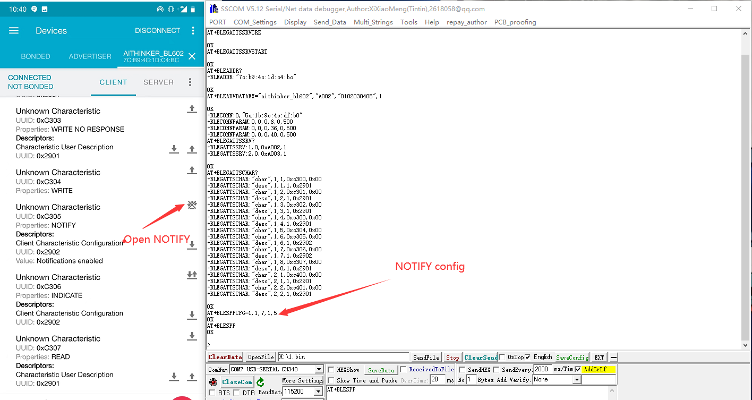This screenshot has width=752, height=400.
Task: Tap the battery icon in phone status bar
Action: pos(193,9)
